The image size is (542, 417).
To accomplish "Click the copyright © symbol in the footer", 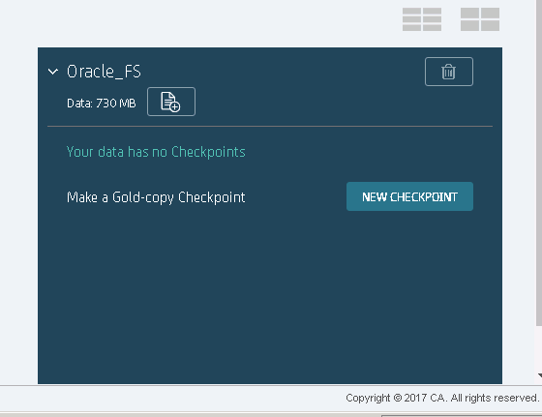I will click(398, 398).
